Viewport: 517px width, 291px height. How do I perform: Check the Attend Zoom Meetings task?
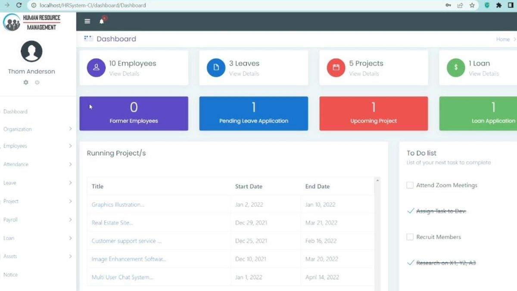[410, 185]
